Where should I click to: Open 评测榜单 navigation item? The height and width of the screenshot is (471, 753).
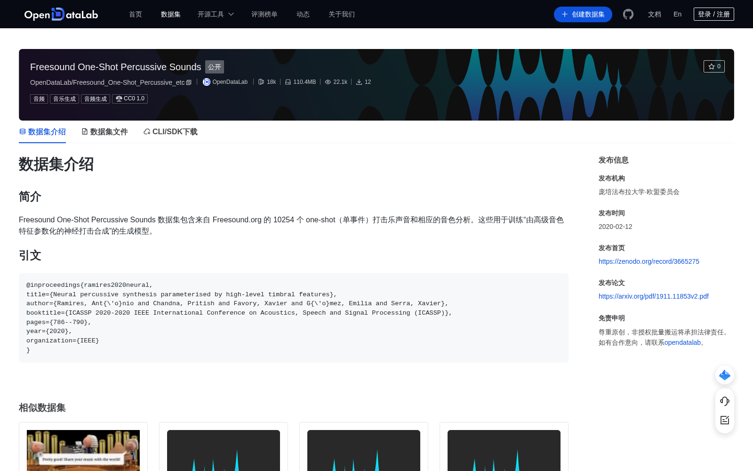[264, 14]
